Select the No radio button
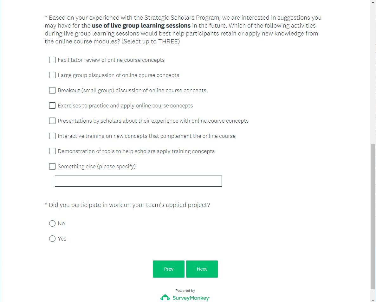 [x=52, y=223]
